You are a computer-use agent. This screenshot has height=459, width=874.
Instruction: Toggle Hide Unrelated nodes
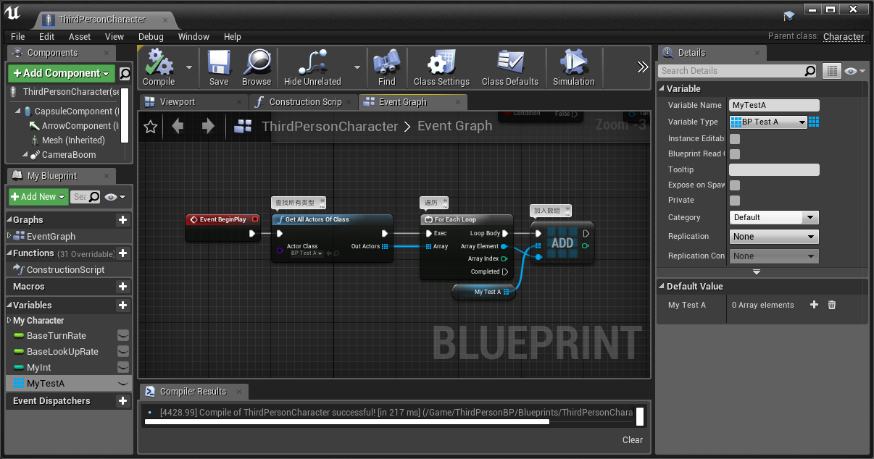(x=312, y=67)
